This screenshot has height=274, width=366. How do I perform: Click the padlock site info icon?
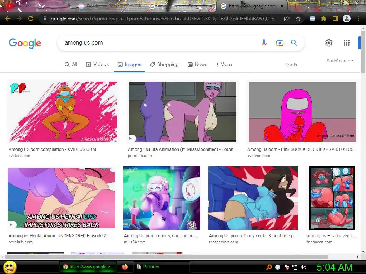(45, 19)
